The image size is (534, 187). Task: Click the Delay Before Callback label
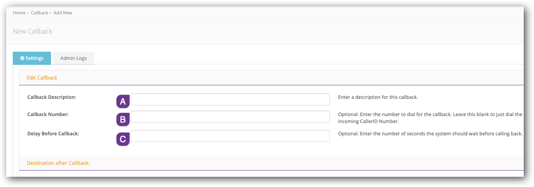coord(53,134)
